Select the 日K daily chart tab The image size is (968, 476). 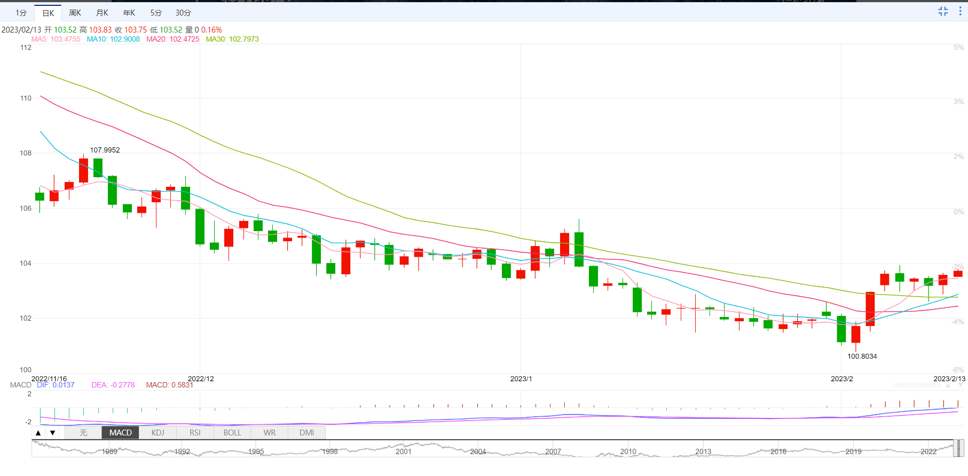(48, 13)
